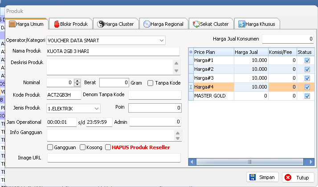
Task: Click the floppy disk Simpan icon
Action: [252, 177]
